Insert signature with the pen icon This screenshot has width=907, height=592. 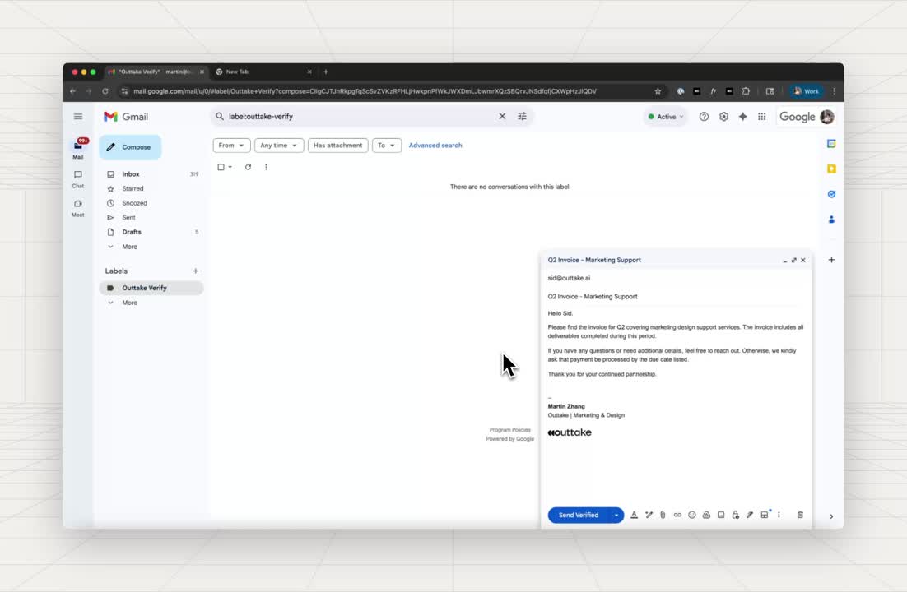point(750,515)
